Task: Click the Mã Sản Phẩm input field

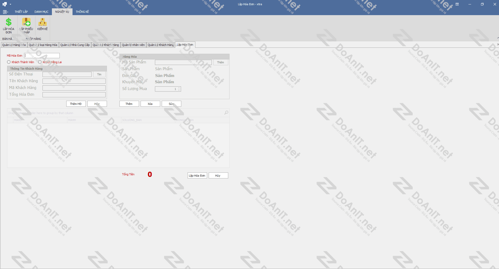Action: (183, 62)
